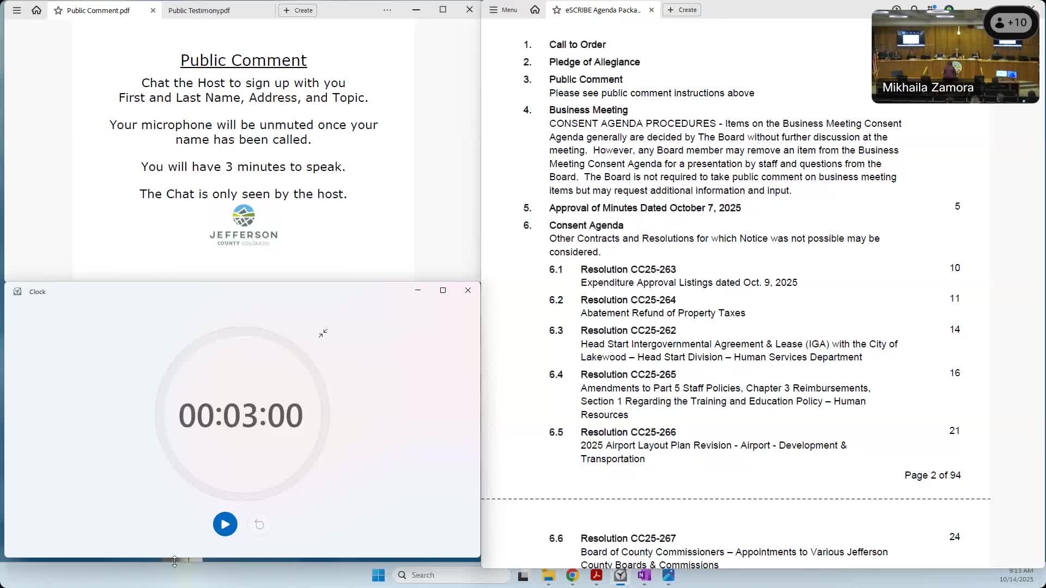The width and height of the screenshot is (1046, 588).
Task: Star the eSCRIBE Agenda Package document
Action: pyautogui.click(x=557, y=10)
